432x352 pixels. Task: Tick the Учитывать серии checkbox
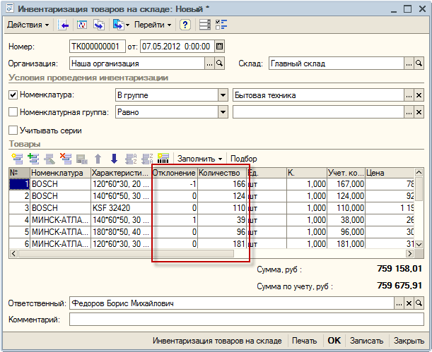tap(13, 131)
